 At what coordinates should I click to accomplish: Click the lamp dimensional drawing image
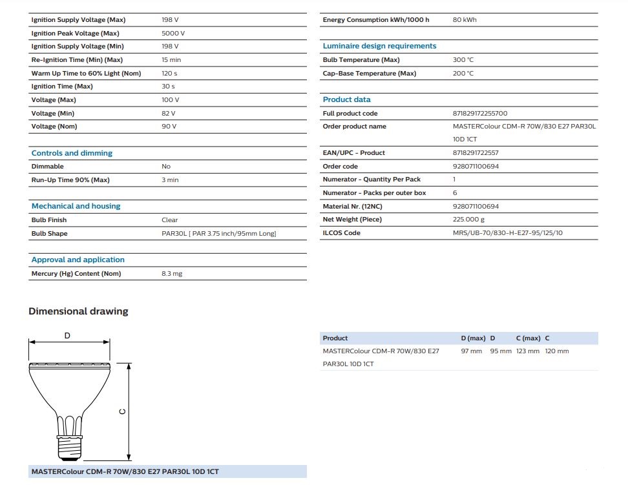80,397
